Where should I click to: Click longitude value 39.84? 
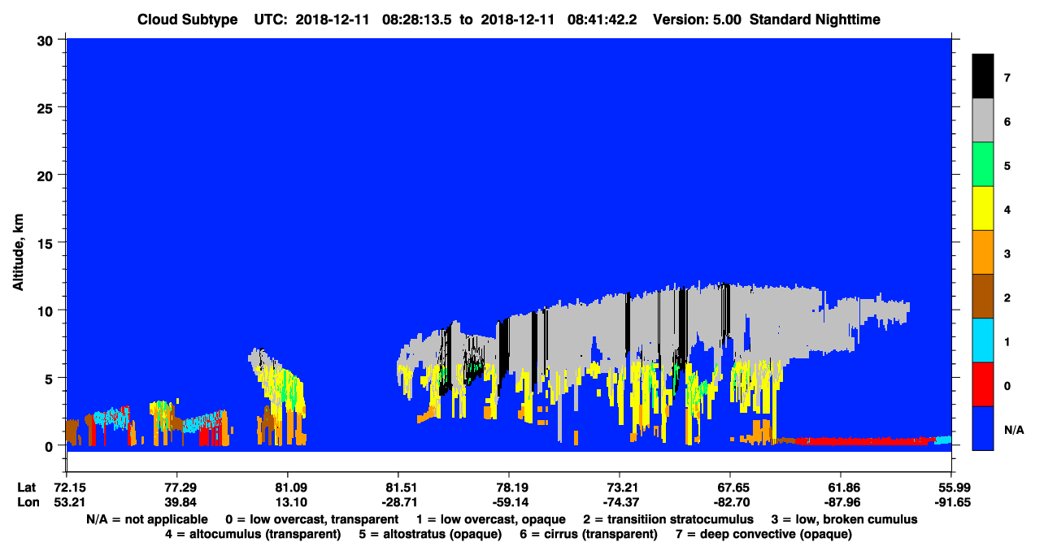(x=176, y=502)
